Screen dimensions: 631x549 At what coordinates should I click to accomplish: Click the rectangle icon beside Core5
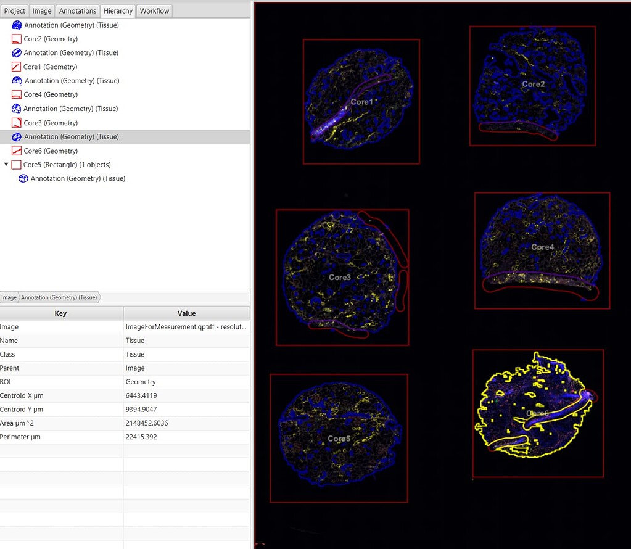15,164
